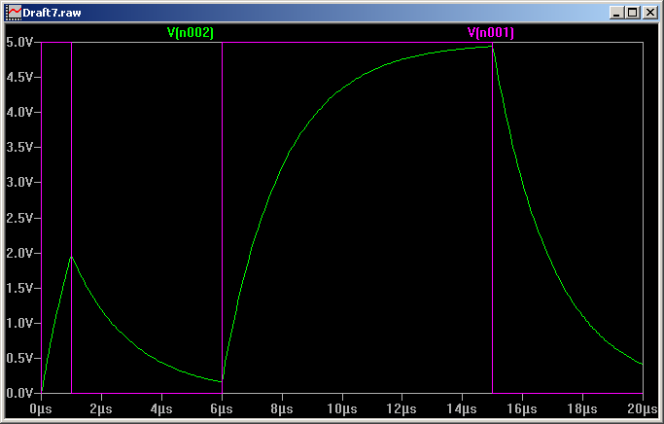Screen dimensions: 664x424
Task: Close the Draft7.raw waveform window
Action: pos(649,13)
